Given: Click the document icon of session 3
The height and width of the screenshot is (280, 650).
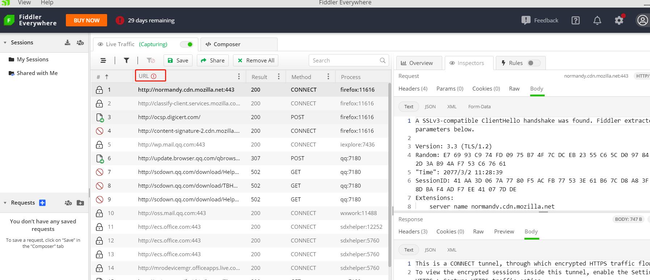Looking at the screenshot, I should [x=100, y=118].
